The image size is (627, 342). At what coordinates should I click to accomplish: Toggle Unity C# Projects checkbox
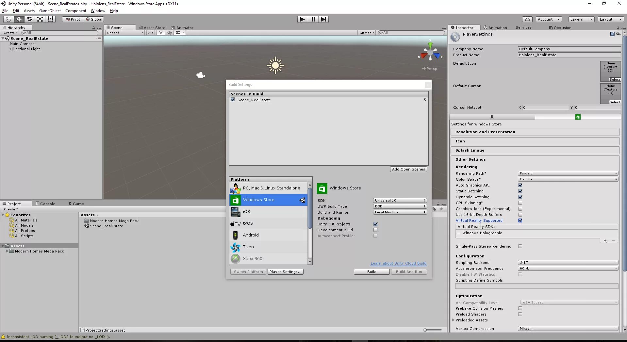pyautogui.click(x=375, y=224)
